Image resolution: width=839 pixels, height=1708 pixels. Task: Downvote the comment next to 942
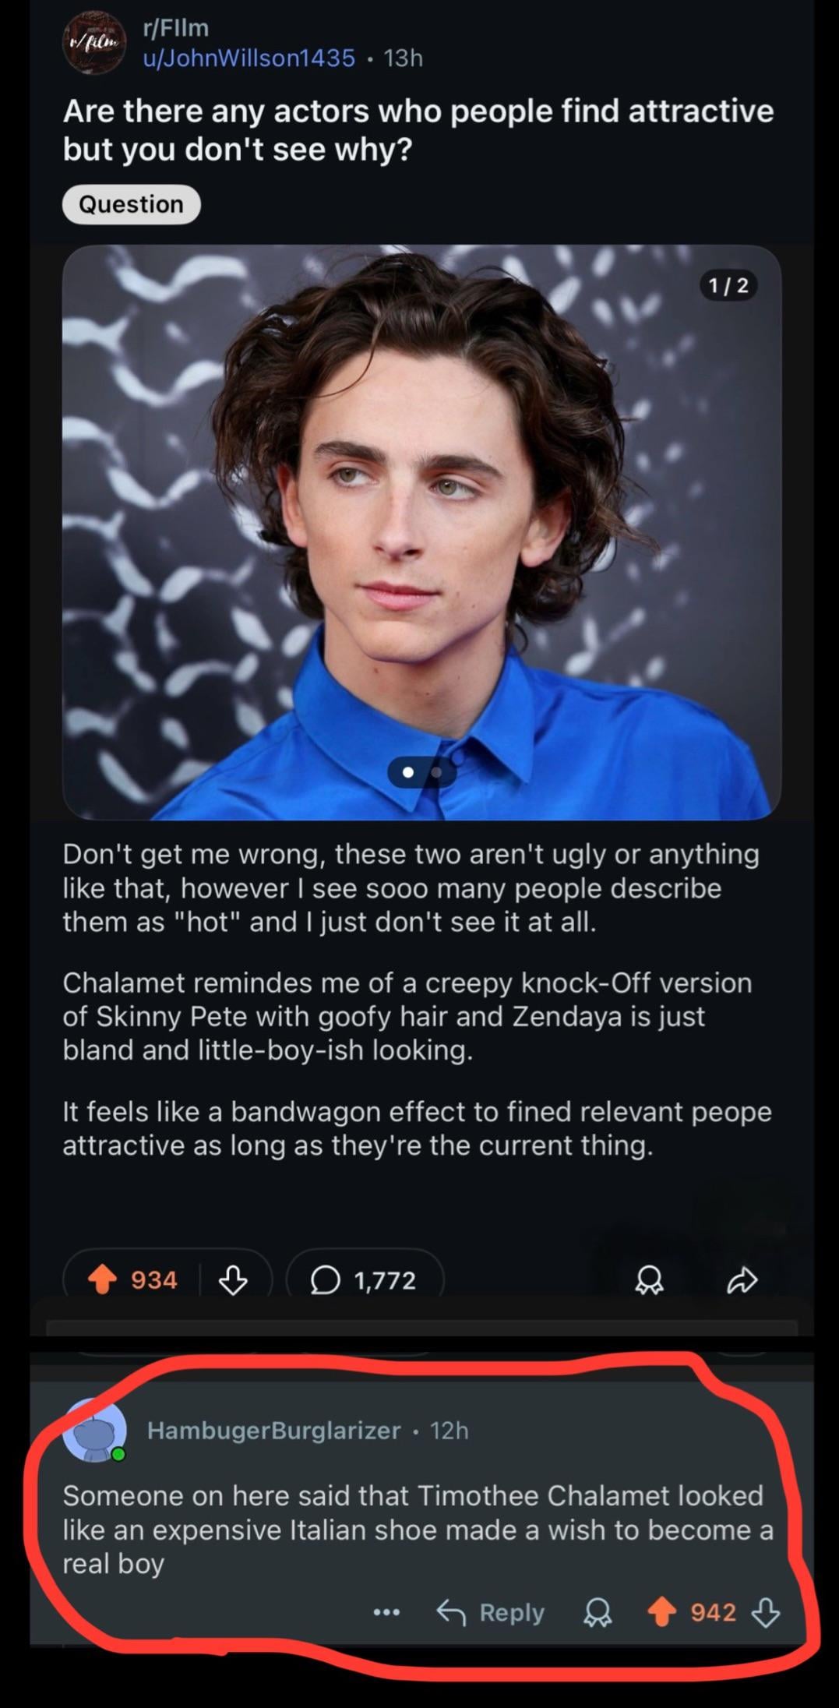tap(765, 1612)
